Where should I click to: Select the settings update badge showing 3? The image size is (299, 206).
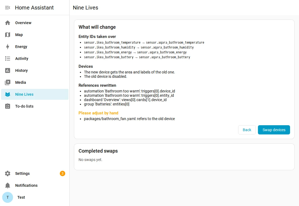point(62,173)
